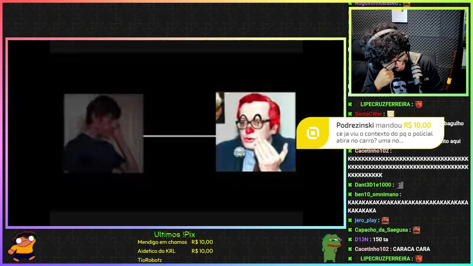Click Cacetinho102's long KKKKK laughing message
The image size is (473, 266).
[408, 167]
